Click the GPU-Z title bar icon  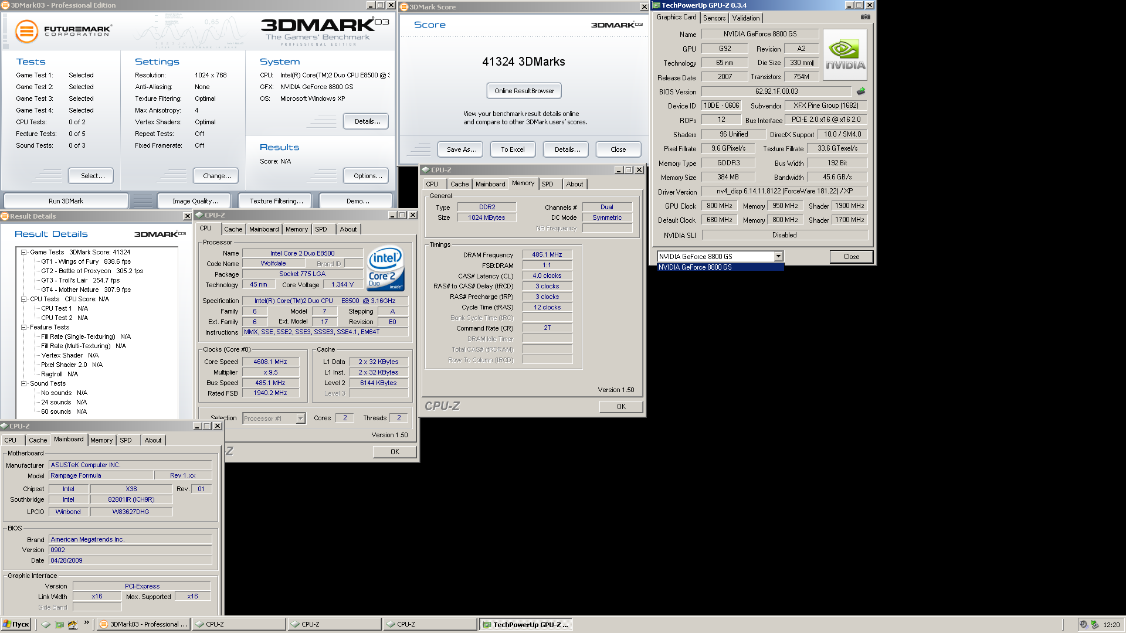tap(657, 5)
